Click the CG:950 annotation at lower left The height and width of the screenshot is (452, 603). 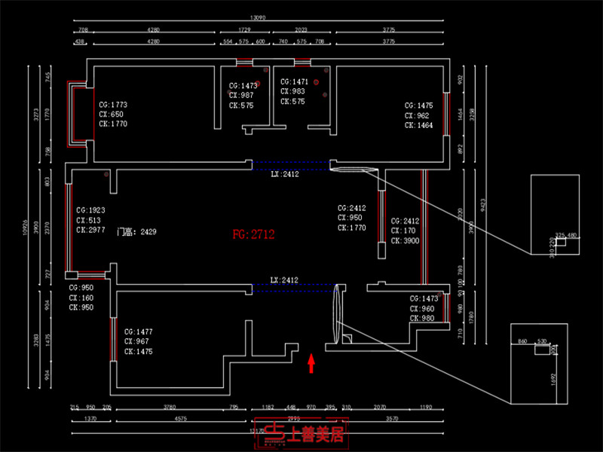(81, 288)
